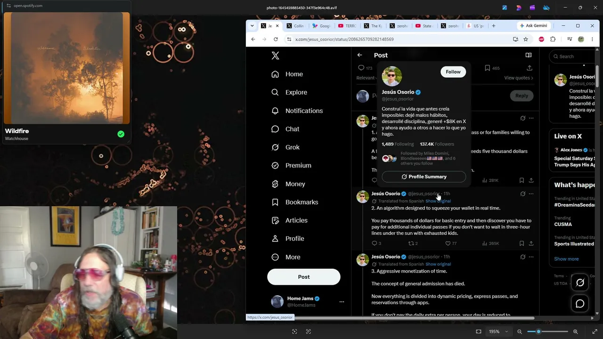
Task: Expand the Relevant replies sort dropdown
Action: 366,78
